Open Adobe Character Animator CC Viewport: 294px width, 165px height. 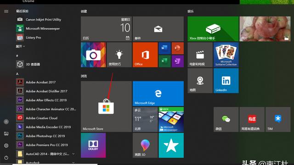click(x=46, y=109)
